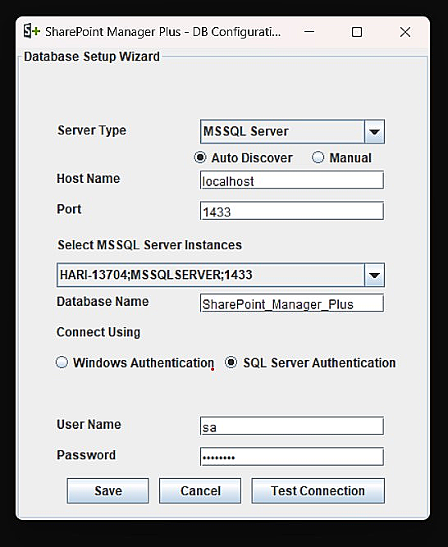Click the Port input field
448x547 pixels.
click(x=292, y=211)
